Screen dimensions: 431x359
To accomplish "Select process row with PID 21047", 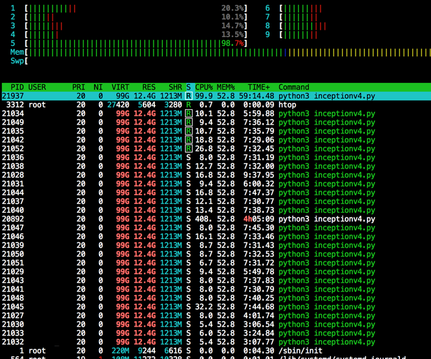I will coord(215,228).
